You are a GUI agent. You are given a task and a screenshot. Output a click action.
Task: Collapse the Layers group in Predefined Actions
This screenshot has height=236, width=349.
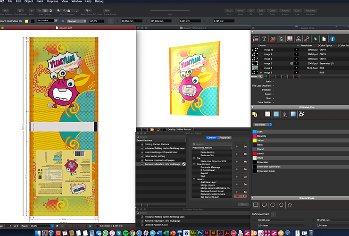(x=194, y=179)
